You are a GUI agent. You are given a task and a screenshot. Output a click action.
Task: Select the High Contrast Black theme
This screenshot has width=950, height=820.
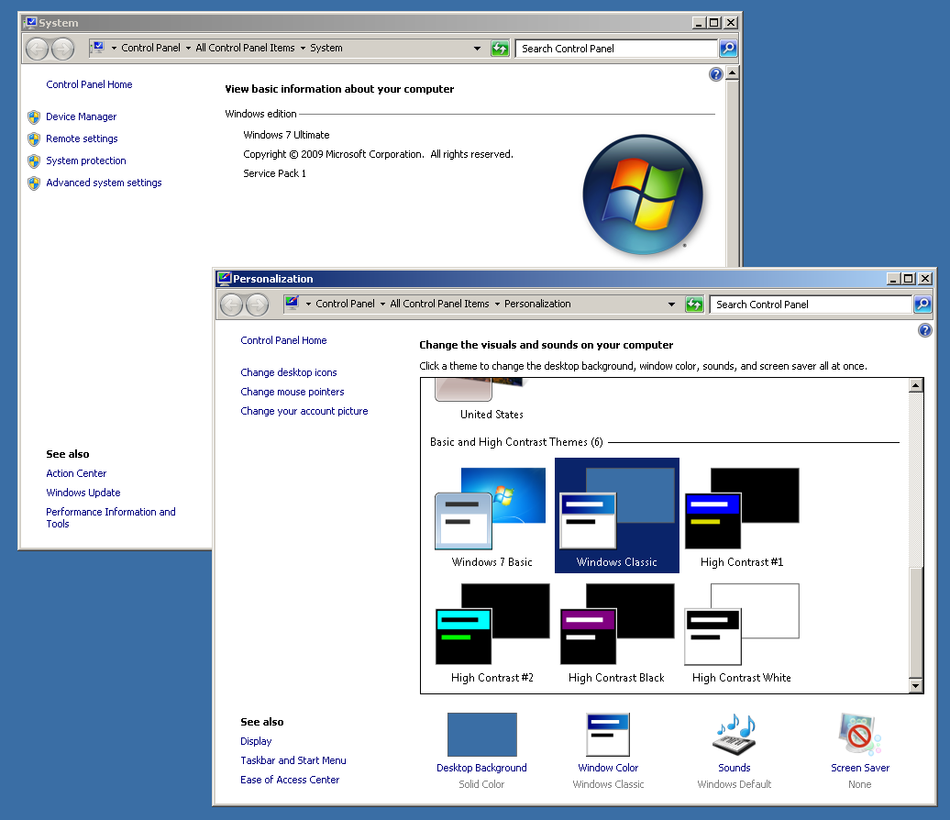click(615, 633)
